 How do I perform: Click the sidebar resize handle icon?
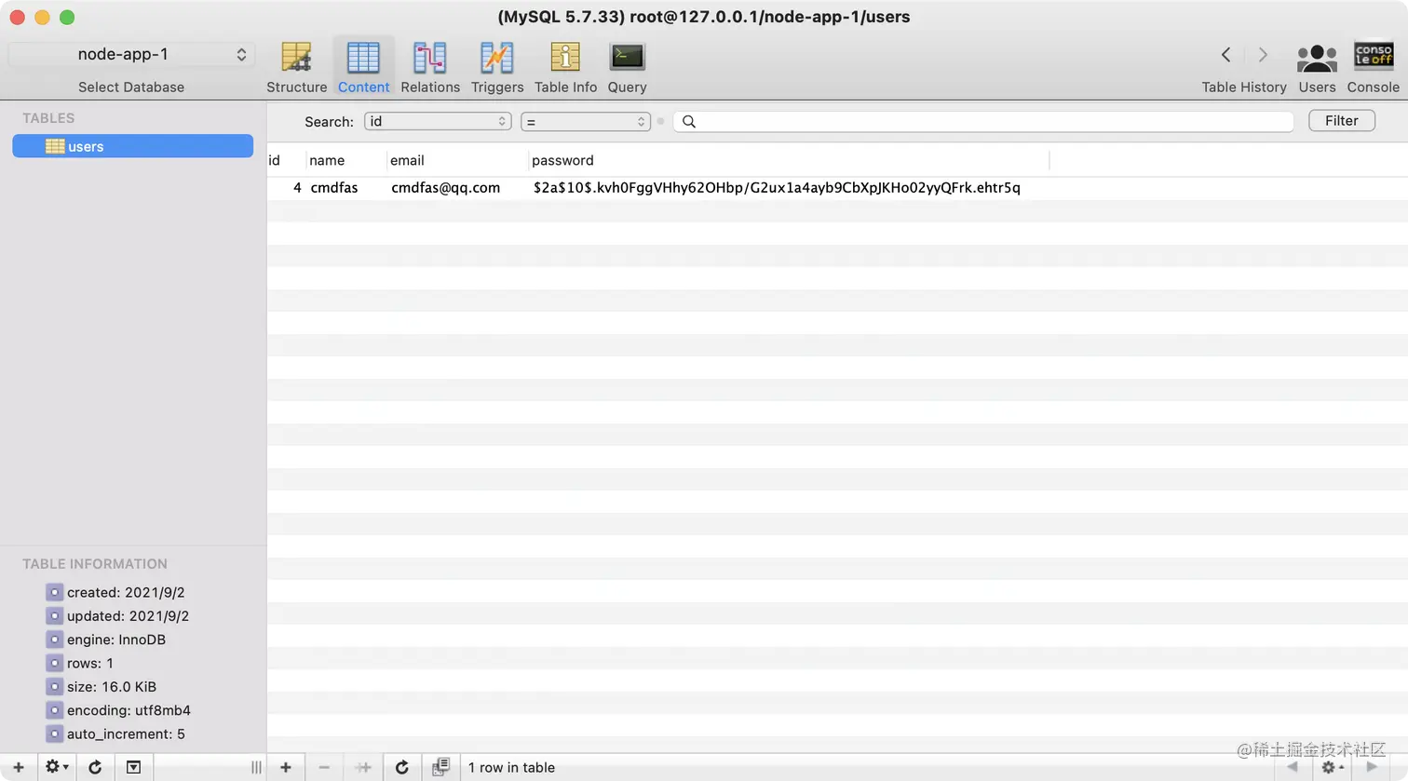coord(256,767)
